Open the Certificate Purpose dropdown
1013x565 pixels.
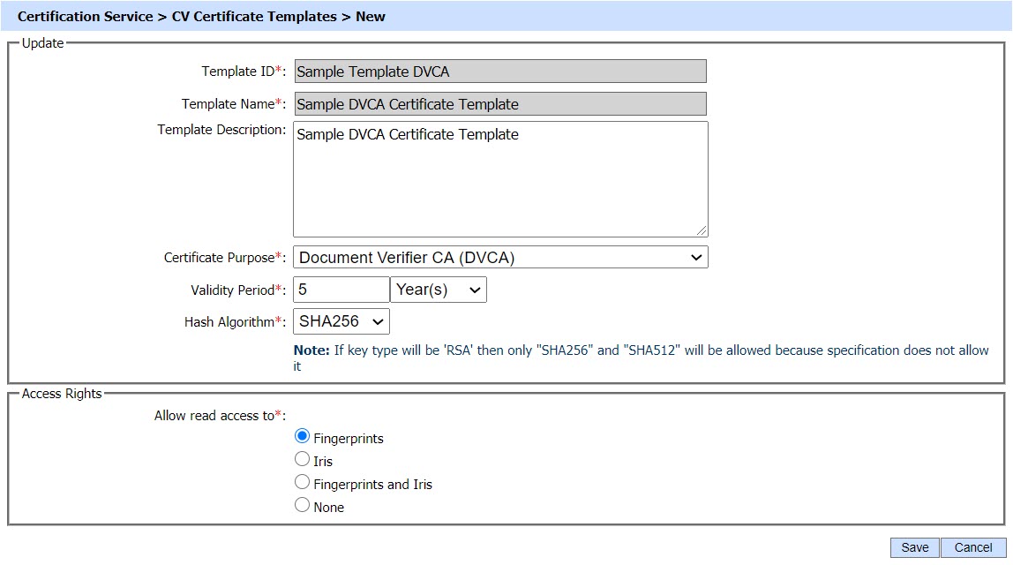coord(499,258)
